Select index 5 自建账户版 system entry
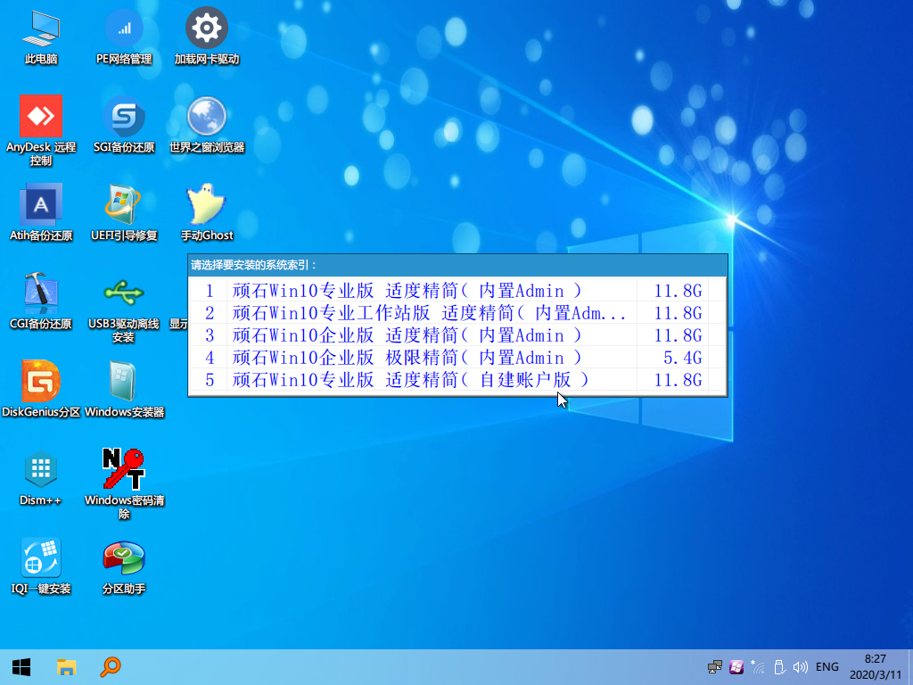This screenshot has width=913, height=685. [x=410, y=380]
